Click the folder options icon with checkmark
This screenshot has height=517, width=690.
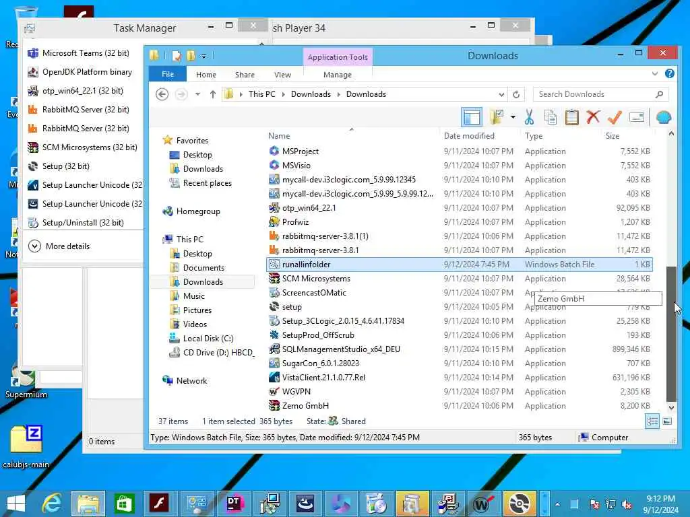(497, 117)
